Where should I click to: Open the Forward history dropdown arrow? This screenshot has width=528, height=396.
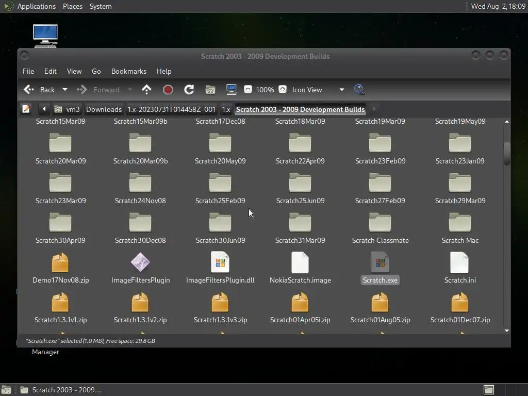point(130,90)
